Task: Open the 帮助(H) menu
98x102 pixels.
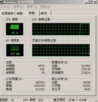Action: (x=45, y=7)
